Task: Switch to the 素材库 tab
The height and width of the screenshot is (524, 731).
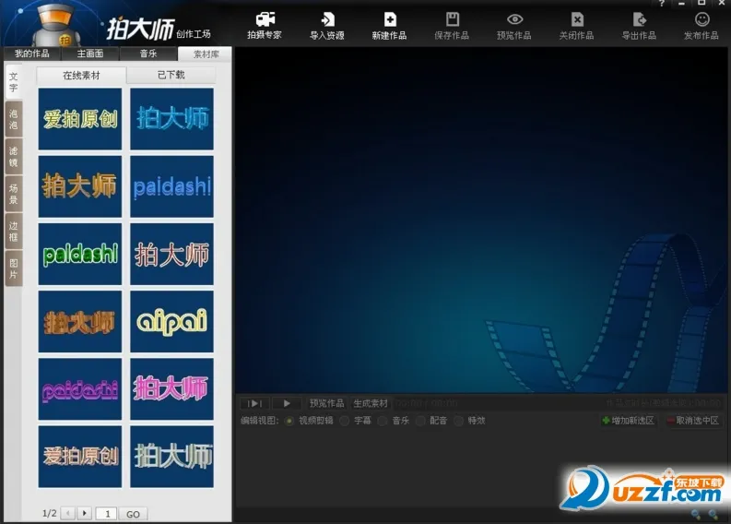Action: tap(206, 54)
